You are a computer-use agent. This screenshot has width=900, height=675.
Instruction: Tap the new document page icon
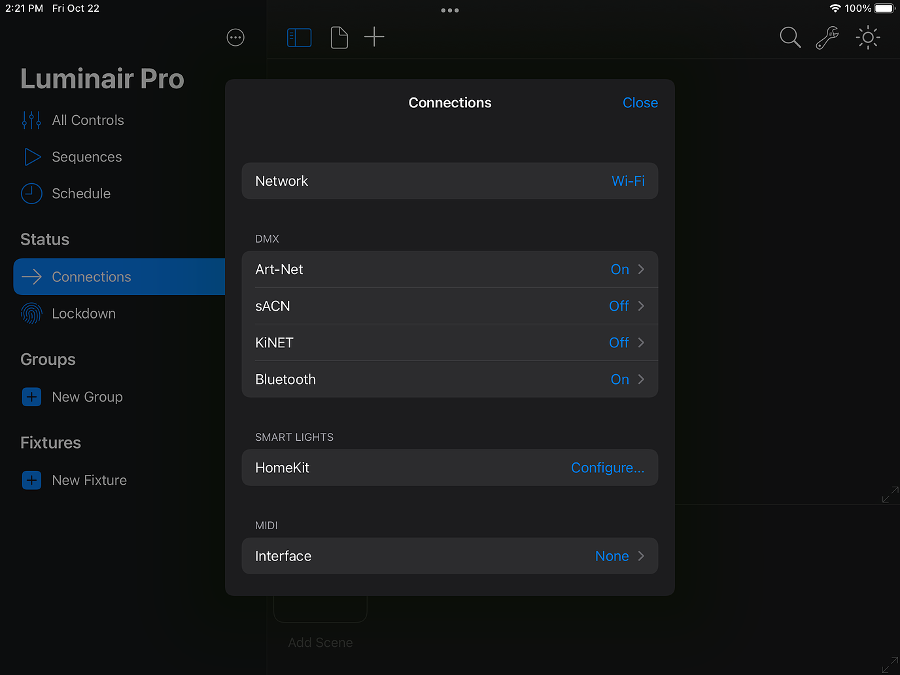(339, 37)
